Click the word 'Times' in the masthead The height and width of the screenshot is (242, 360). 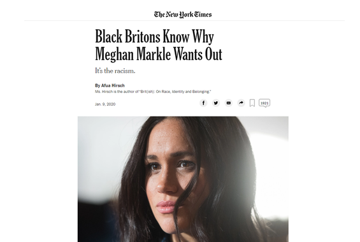[x=203, y=15]
